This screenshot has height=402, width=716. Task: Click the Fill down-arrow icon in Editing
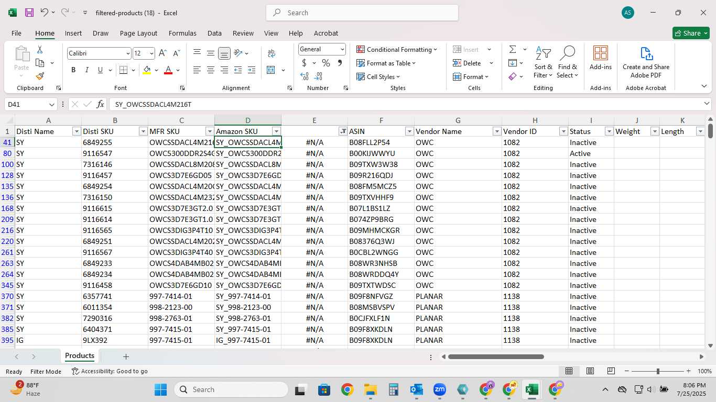(x=513, y=63)
